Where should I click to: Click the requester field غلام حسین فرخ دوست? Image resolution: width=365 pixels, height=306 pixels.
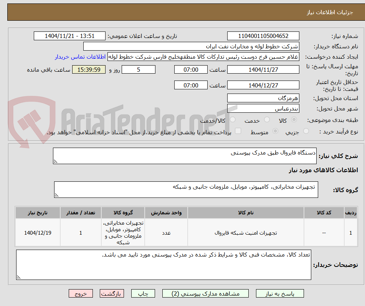coord(203,57)
